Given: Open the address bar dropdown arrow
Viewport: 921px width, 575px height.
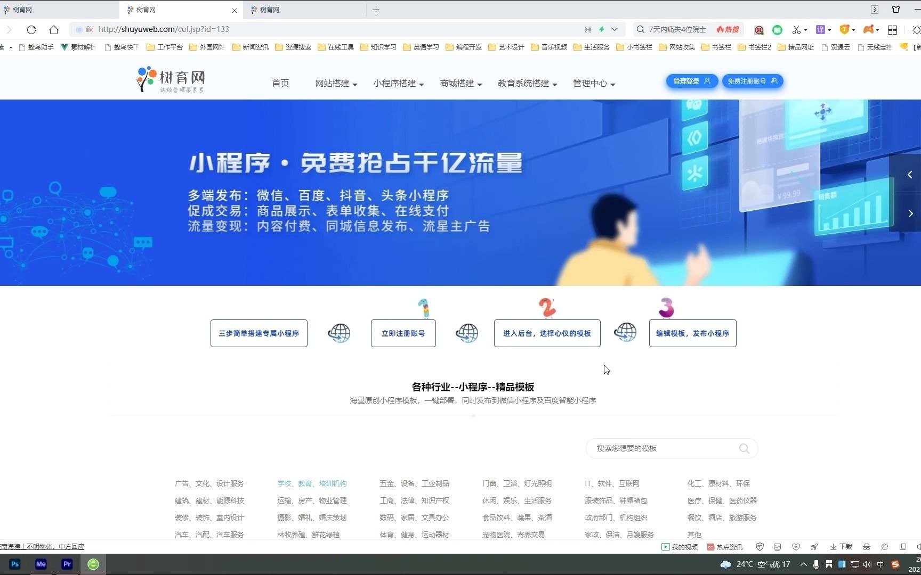Looking at the screenshot, I should pos(615,29).
